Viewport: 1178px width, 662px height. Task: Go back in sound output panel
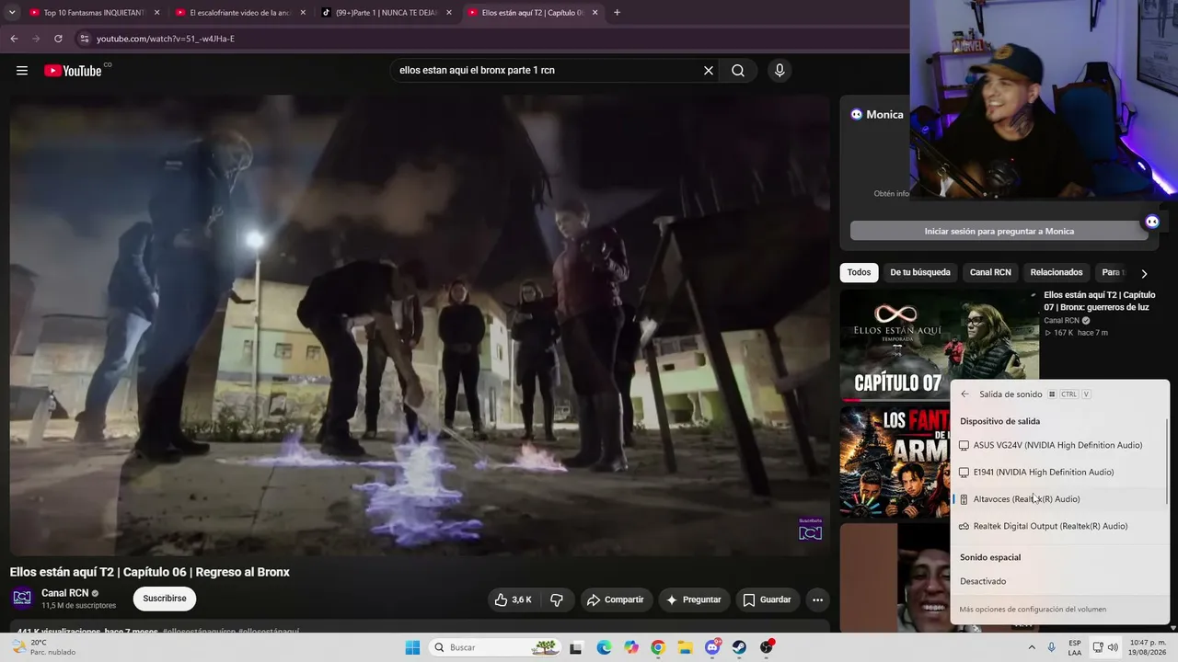[x=964, y=394]
